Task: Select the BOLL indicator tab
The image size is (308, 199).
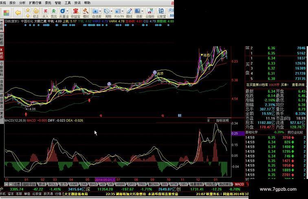Action: (x=52, y=184)
